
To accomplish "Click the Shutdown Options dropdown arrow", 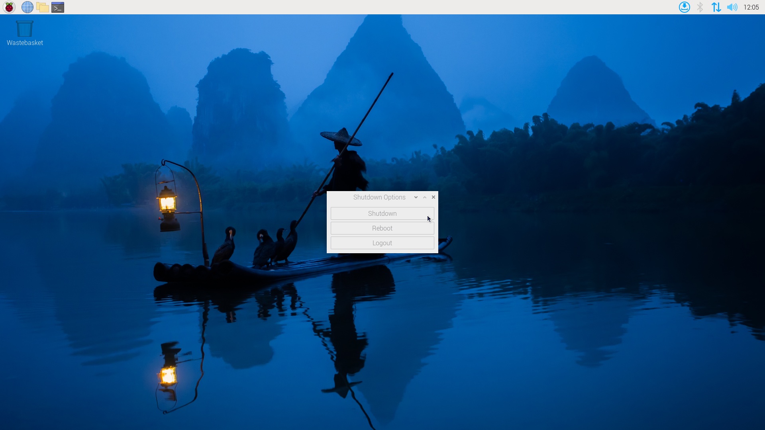I will pyautogui.click(x=416, y=197).
